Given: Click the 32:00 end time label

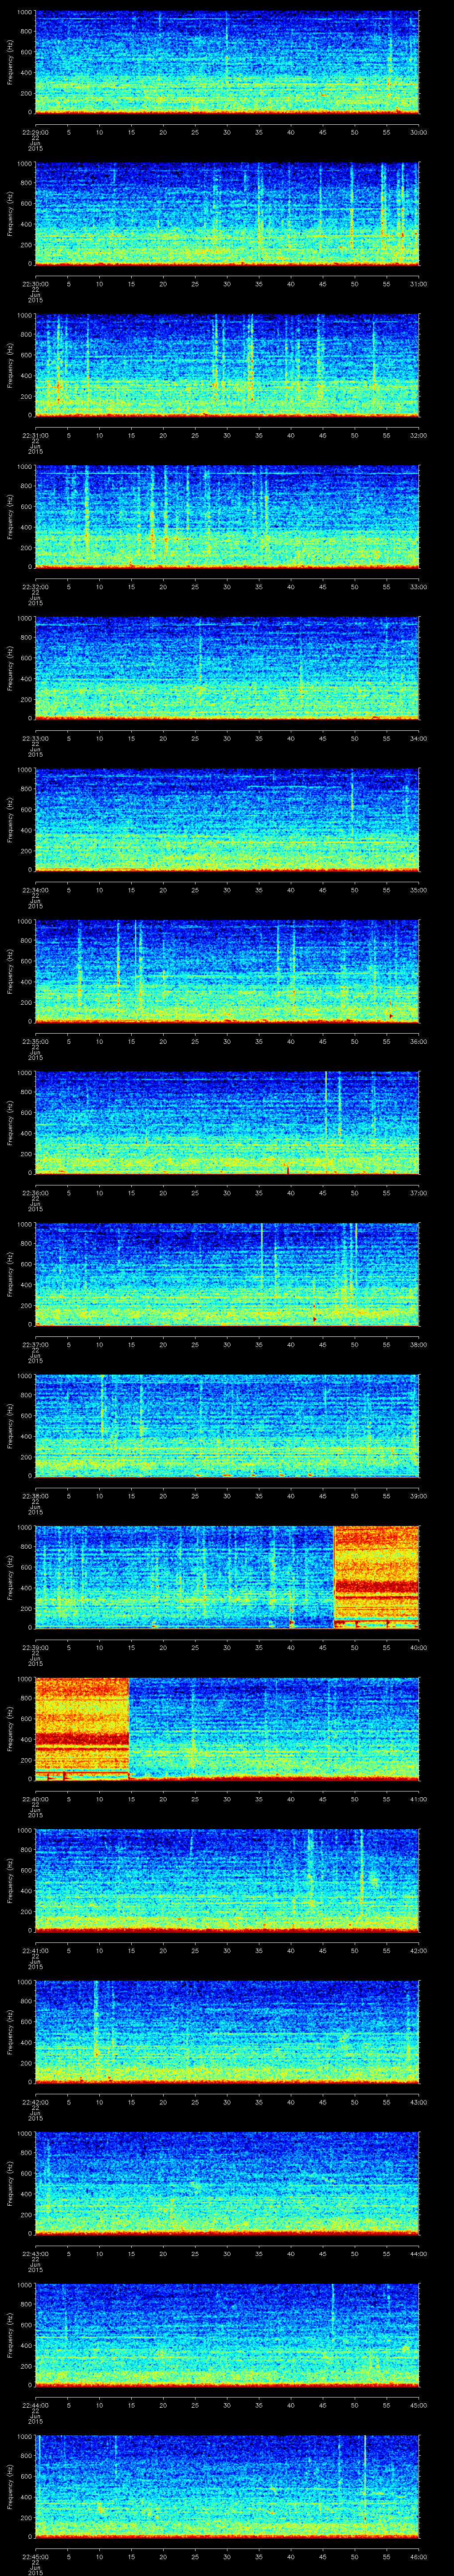Looking at the screenshot, I should pos(419,435).
